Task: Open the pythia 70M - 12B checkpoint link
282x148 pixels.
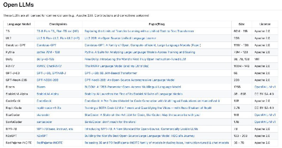Action: (x=48, y=52)
